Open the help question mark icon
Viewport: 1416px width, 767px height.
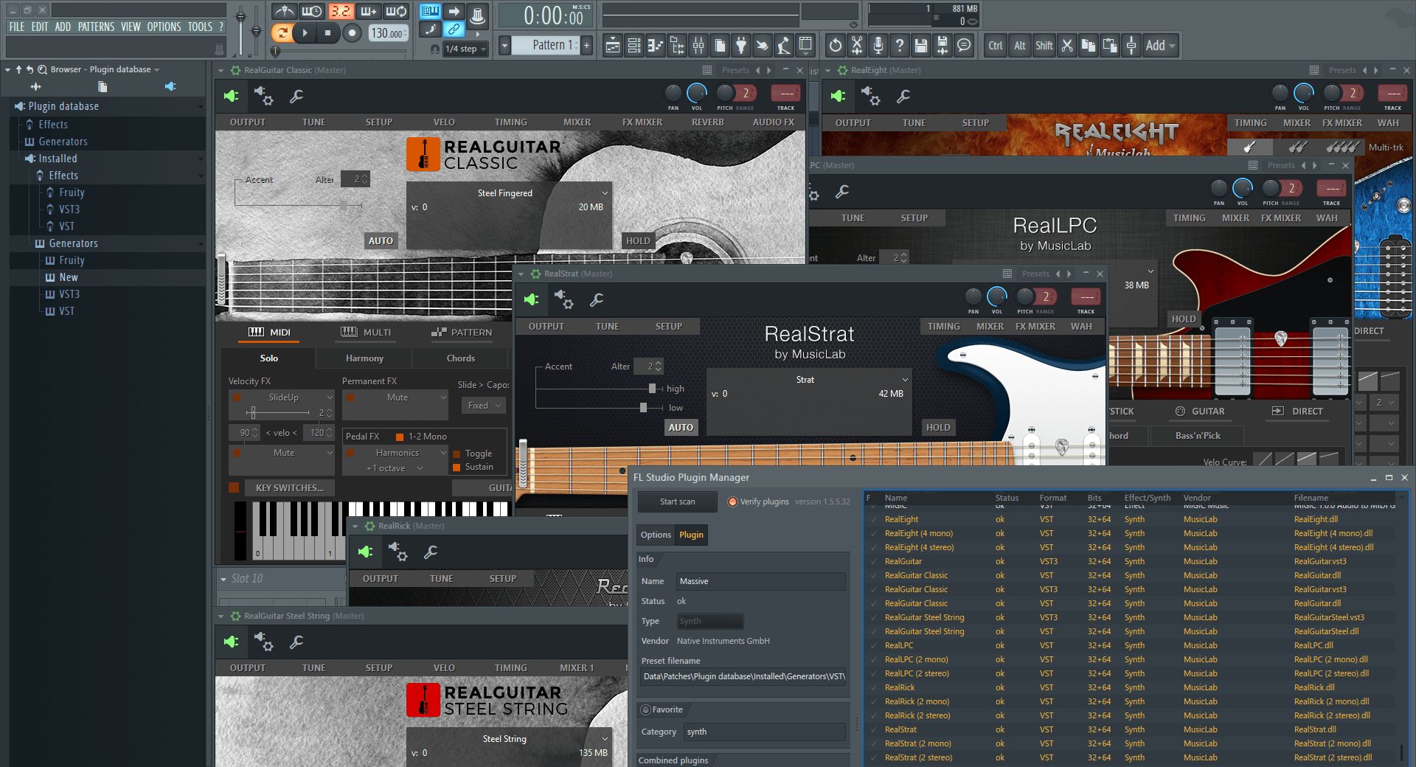click(899, 46)
